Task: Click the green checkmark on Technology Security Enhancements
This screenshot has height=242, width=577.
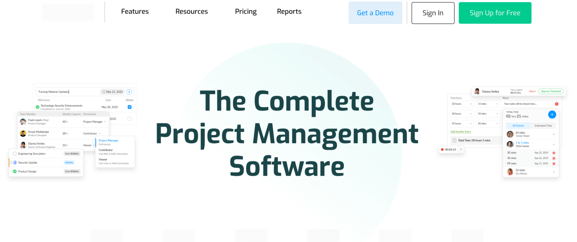Action: (x=37, y=107)
